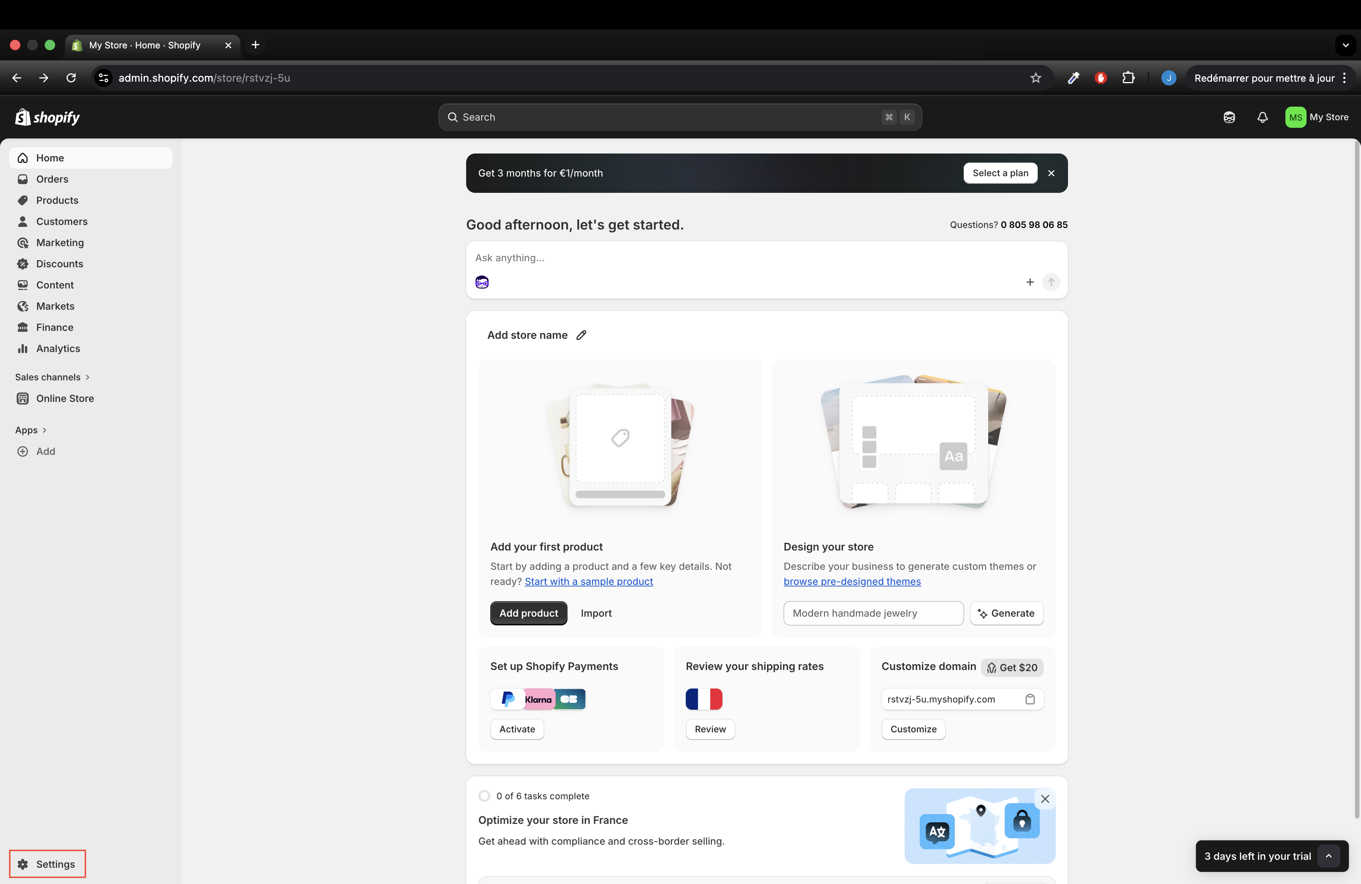1361x884 pixels.
Task: Toggle the 0 of 6 tasks progress circle
Action: [x=484, y=796]
